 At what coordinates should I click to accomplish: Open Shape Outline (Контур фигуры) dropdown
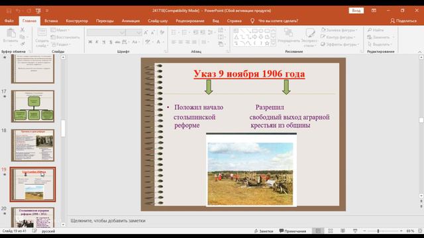(338, 37)
